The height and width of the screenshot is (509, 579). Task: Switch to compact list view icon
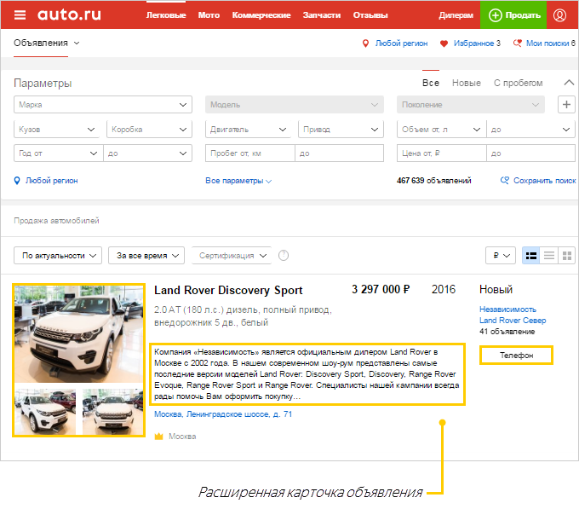549,255
